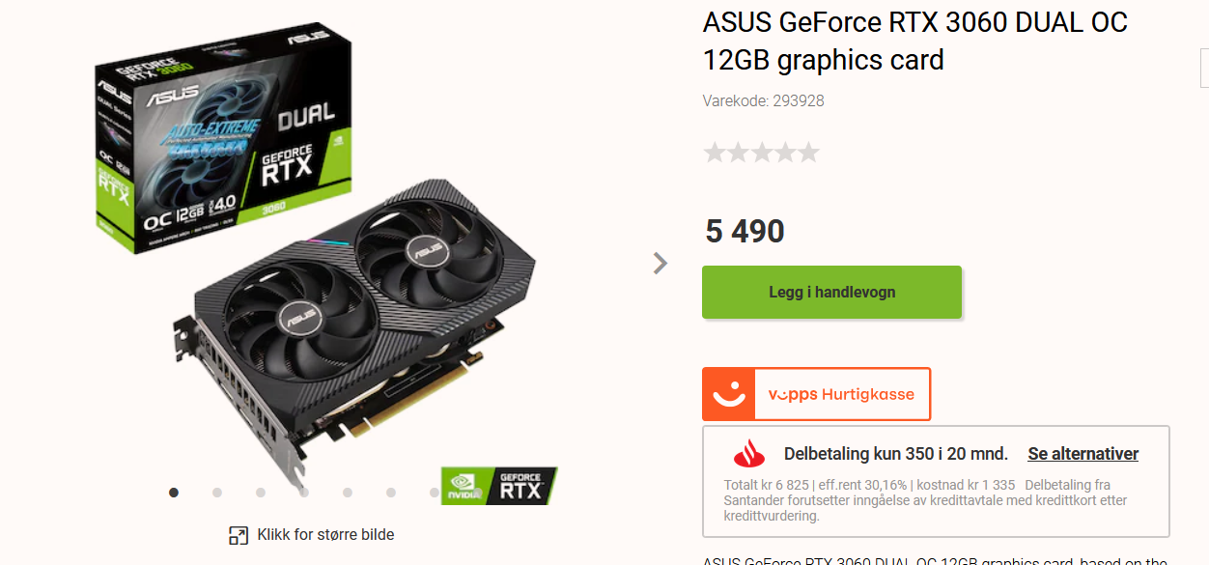
Task: Select the third image carousel dot
Action: coord(261,493)
